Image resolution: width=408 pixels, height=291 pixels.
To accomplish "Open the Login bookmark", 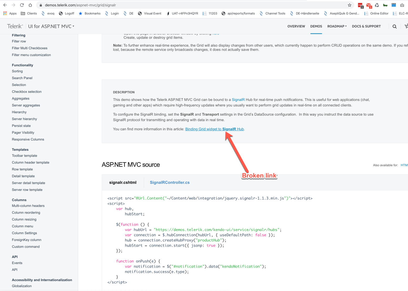I will click(112, 13).
